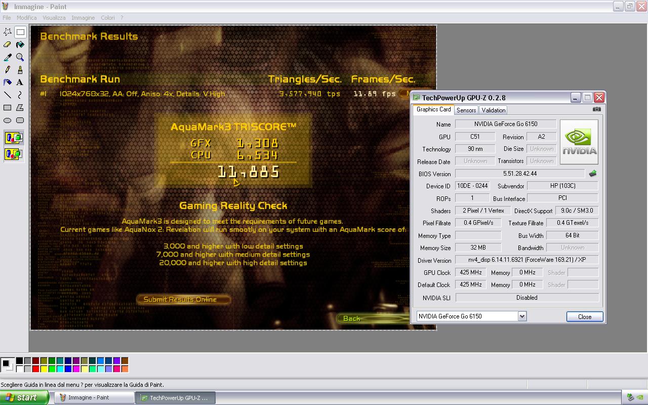Viewport: 648px width, 405px height.
Task: Switch to the Graphics Card tab
Action: coord(433,109)
